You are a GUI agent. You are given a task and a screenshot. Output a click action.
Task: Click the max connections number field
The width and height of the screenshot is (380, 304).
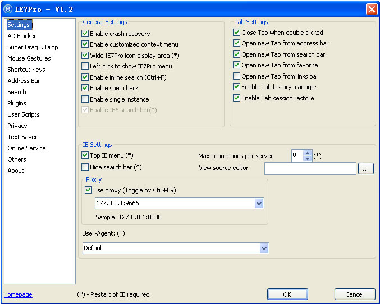pyautogui.click(x=297, y=155)
